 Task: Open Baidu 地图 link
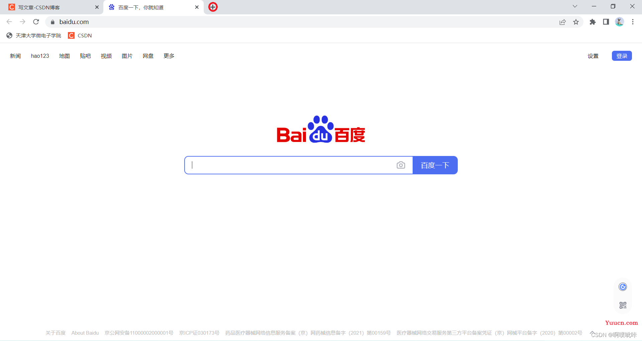[65, 56]
